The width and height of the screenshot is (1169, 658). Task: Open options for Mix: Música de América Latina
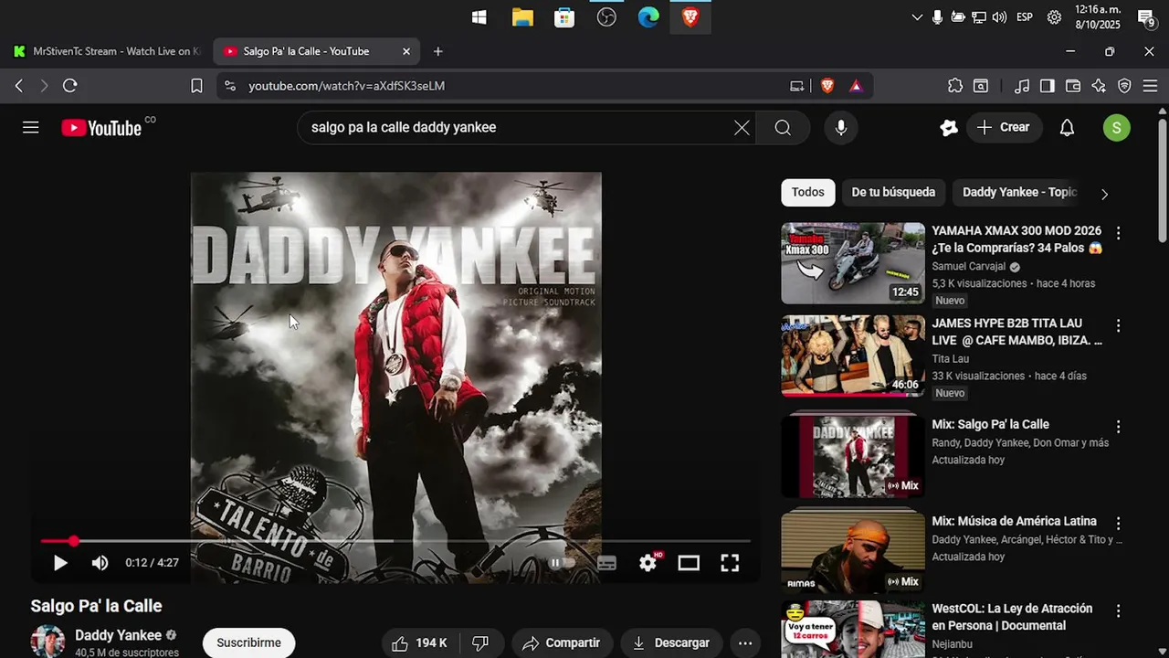pos(1118,524)
